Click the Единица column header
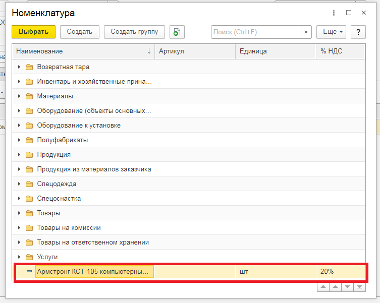The image size is (380, 303). click(276, 51)
